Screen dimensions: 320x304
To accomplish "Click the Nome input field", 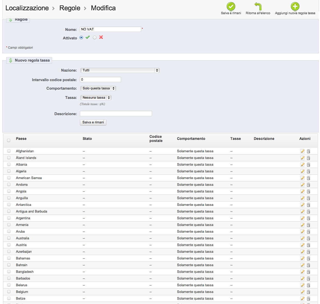I will point(111,29).
